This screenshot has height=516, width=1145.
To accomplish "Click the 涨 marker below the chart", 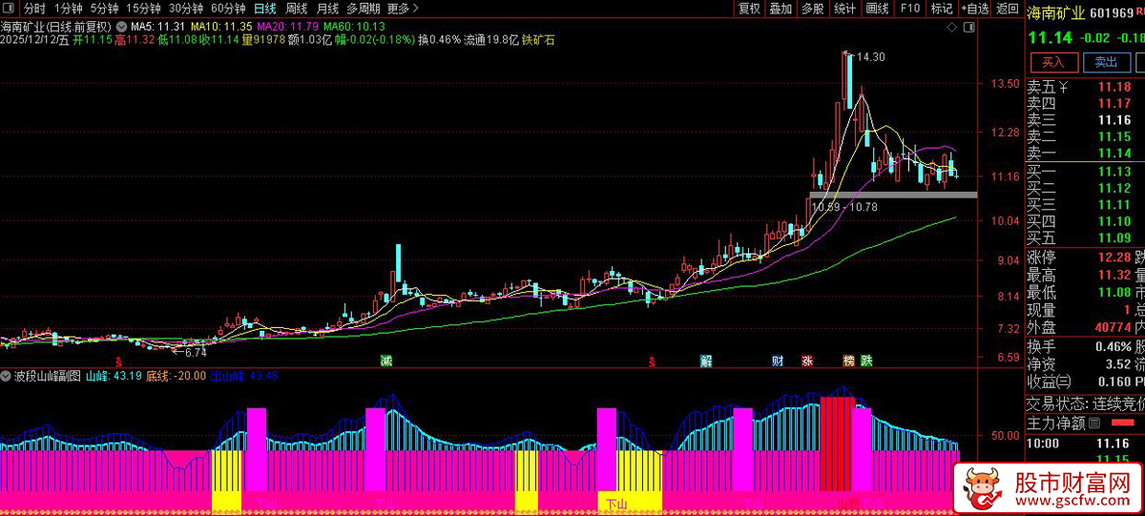I will tap(807, 361).
